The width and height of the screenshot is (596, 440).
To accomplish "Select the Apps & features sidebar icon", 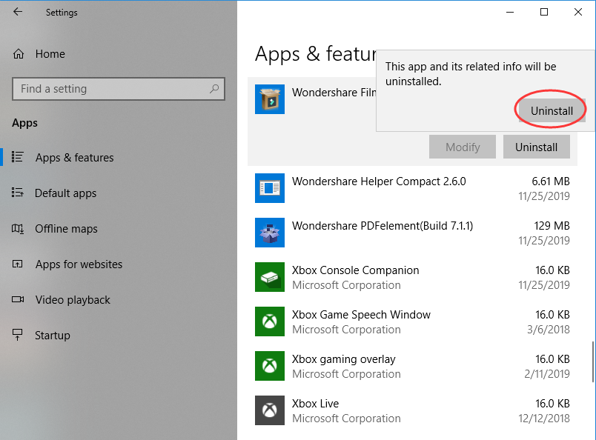I will pyautogui.click(x=18, y=157).
